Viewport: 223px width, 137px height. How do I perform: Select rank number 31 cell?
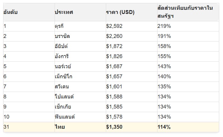pyautogui.click(x=29, y=127)
